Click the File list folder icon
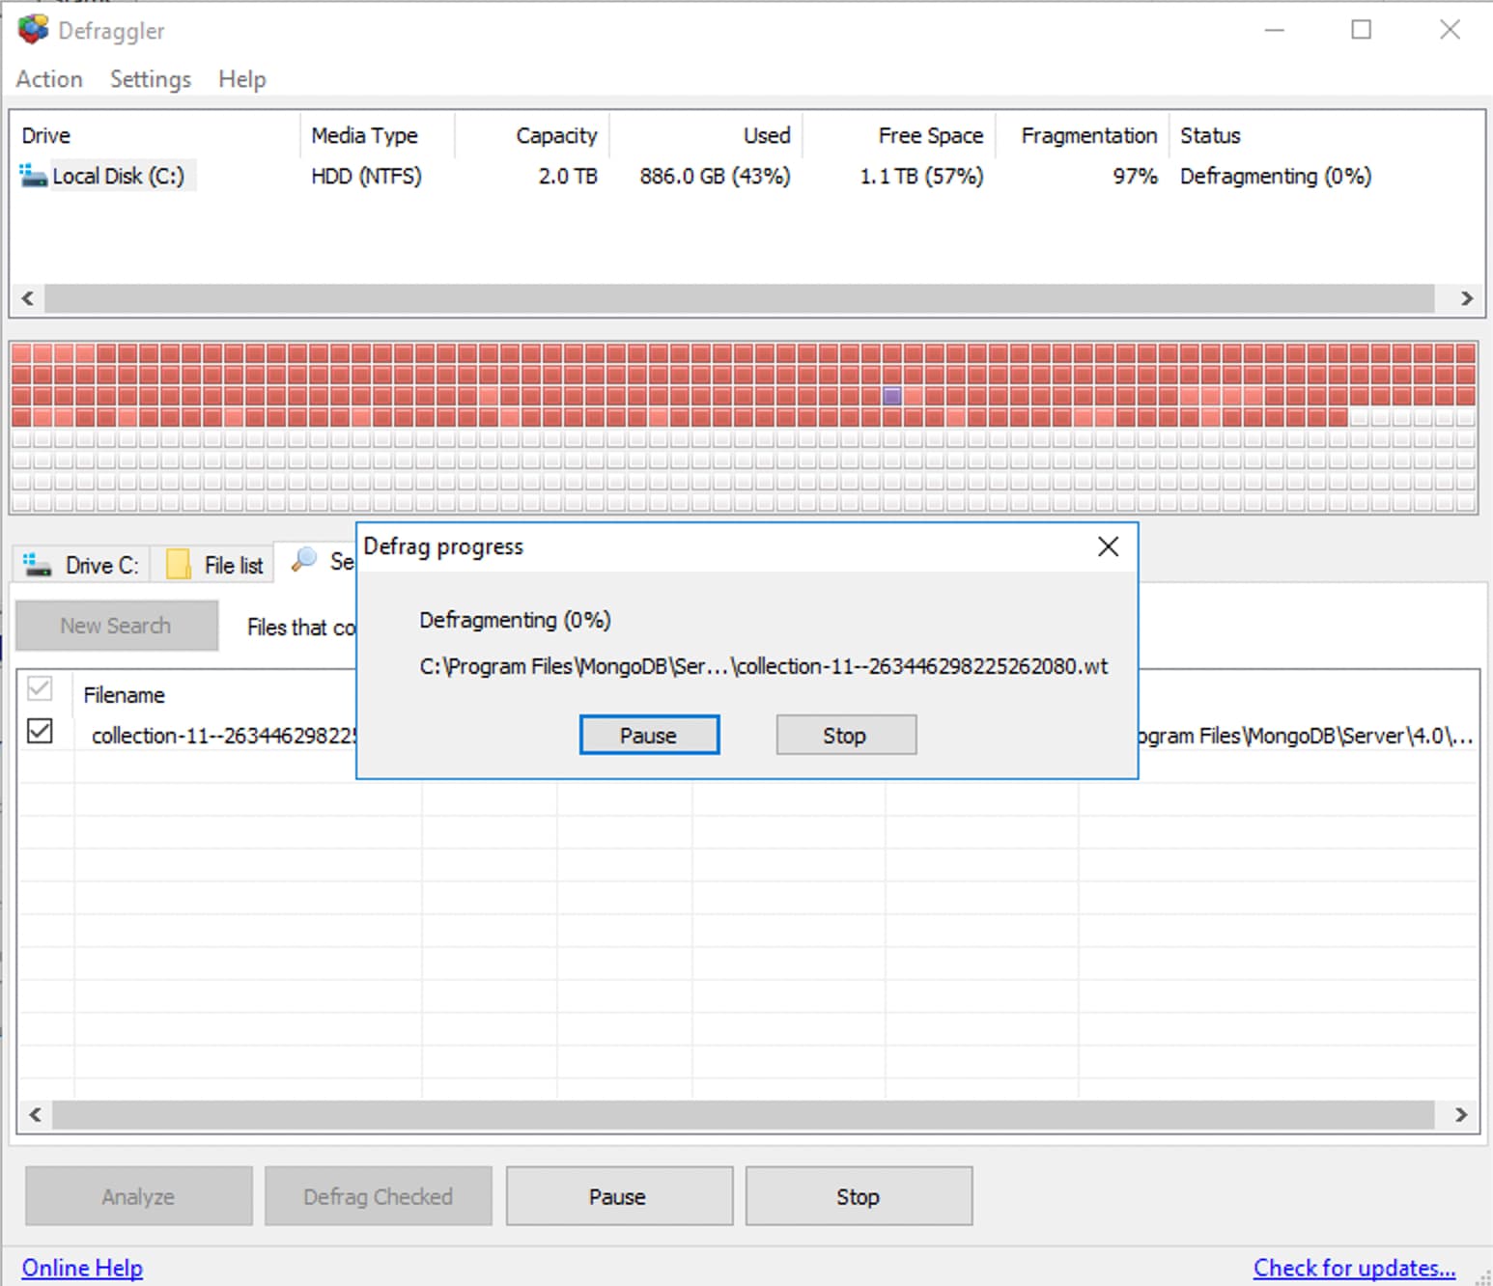Viewport: 1493px width, 1286px height. point(179,565)
